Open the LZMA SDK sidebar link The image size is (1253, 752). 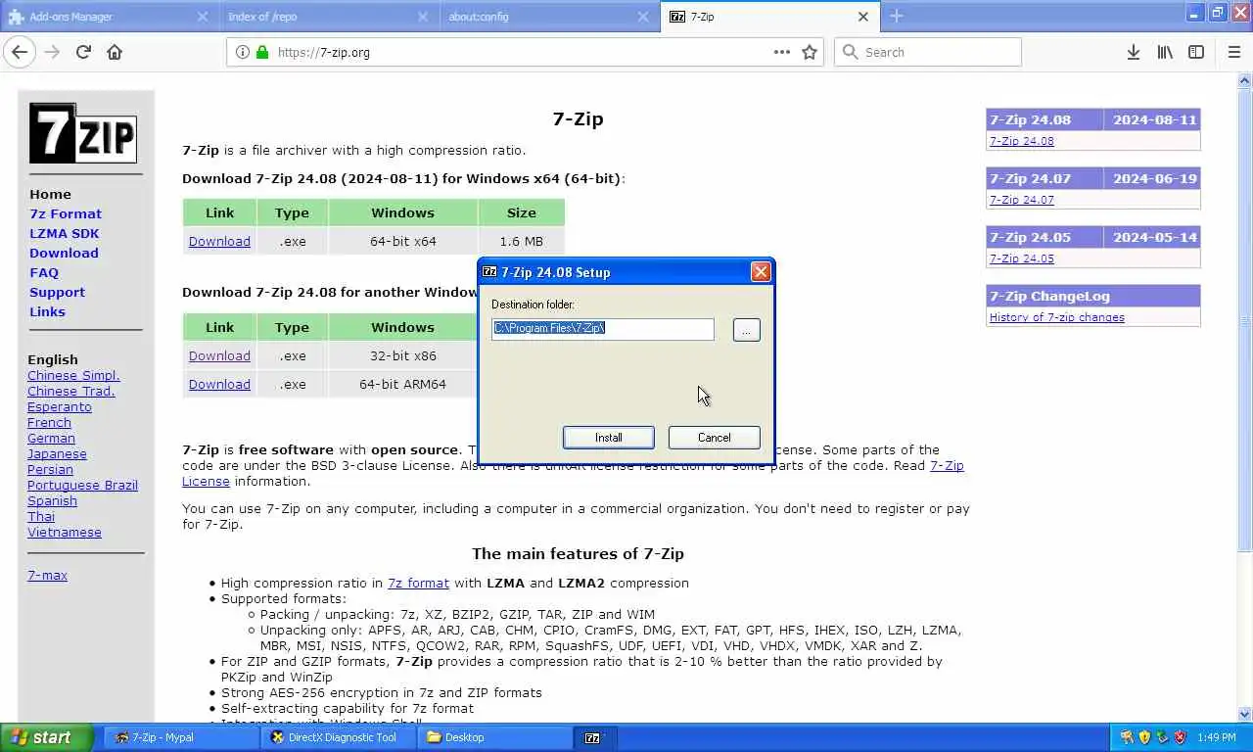pyautogui.click(x=65, y=233)
